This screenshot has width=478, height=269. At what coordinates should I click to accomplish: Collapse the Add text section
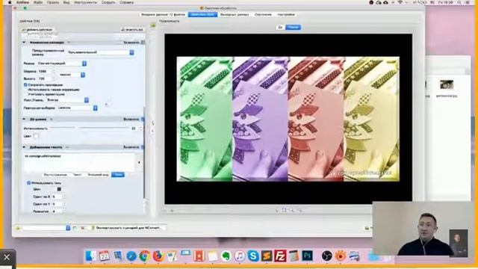click(24, 147)
